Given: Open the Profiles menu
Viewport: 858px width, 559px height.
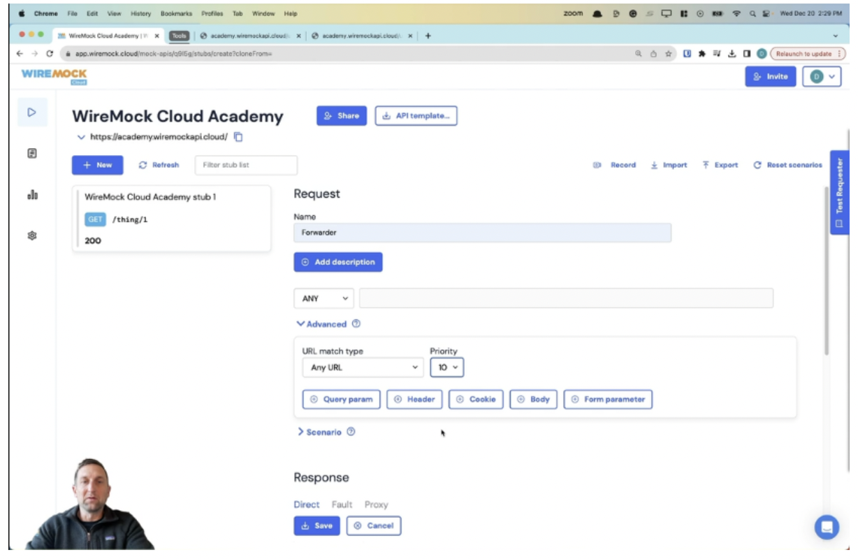Looking at the screenshot, I should 212,13.
